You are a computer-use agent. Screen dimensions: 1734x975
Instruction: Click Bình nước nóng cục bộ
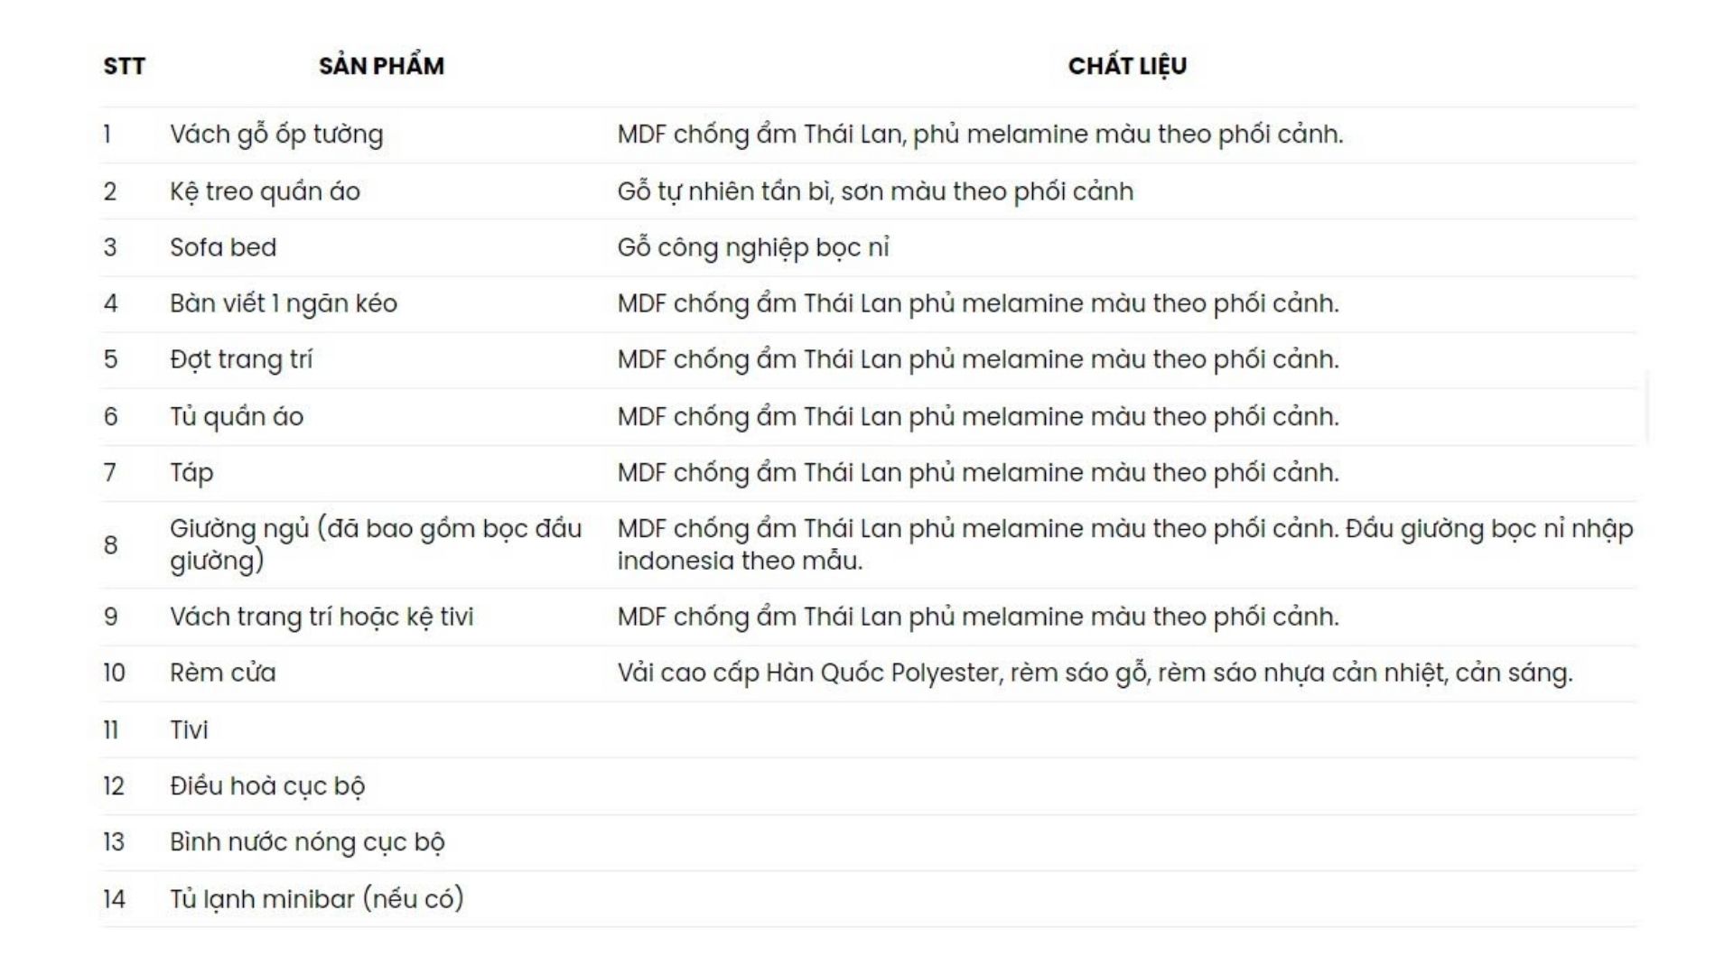point(307,842)
